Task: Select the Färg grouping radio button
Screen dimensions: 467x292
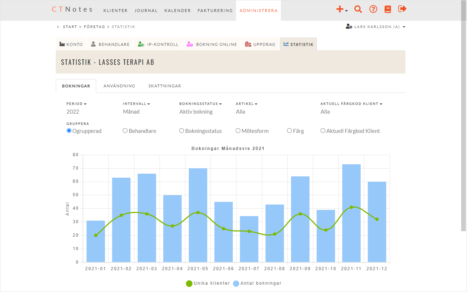Action: 289,131
